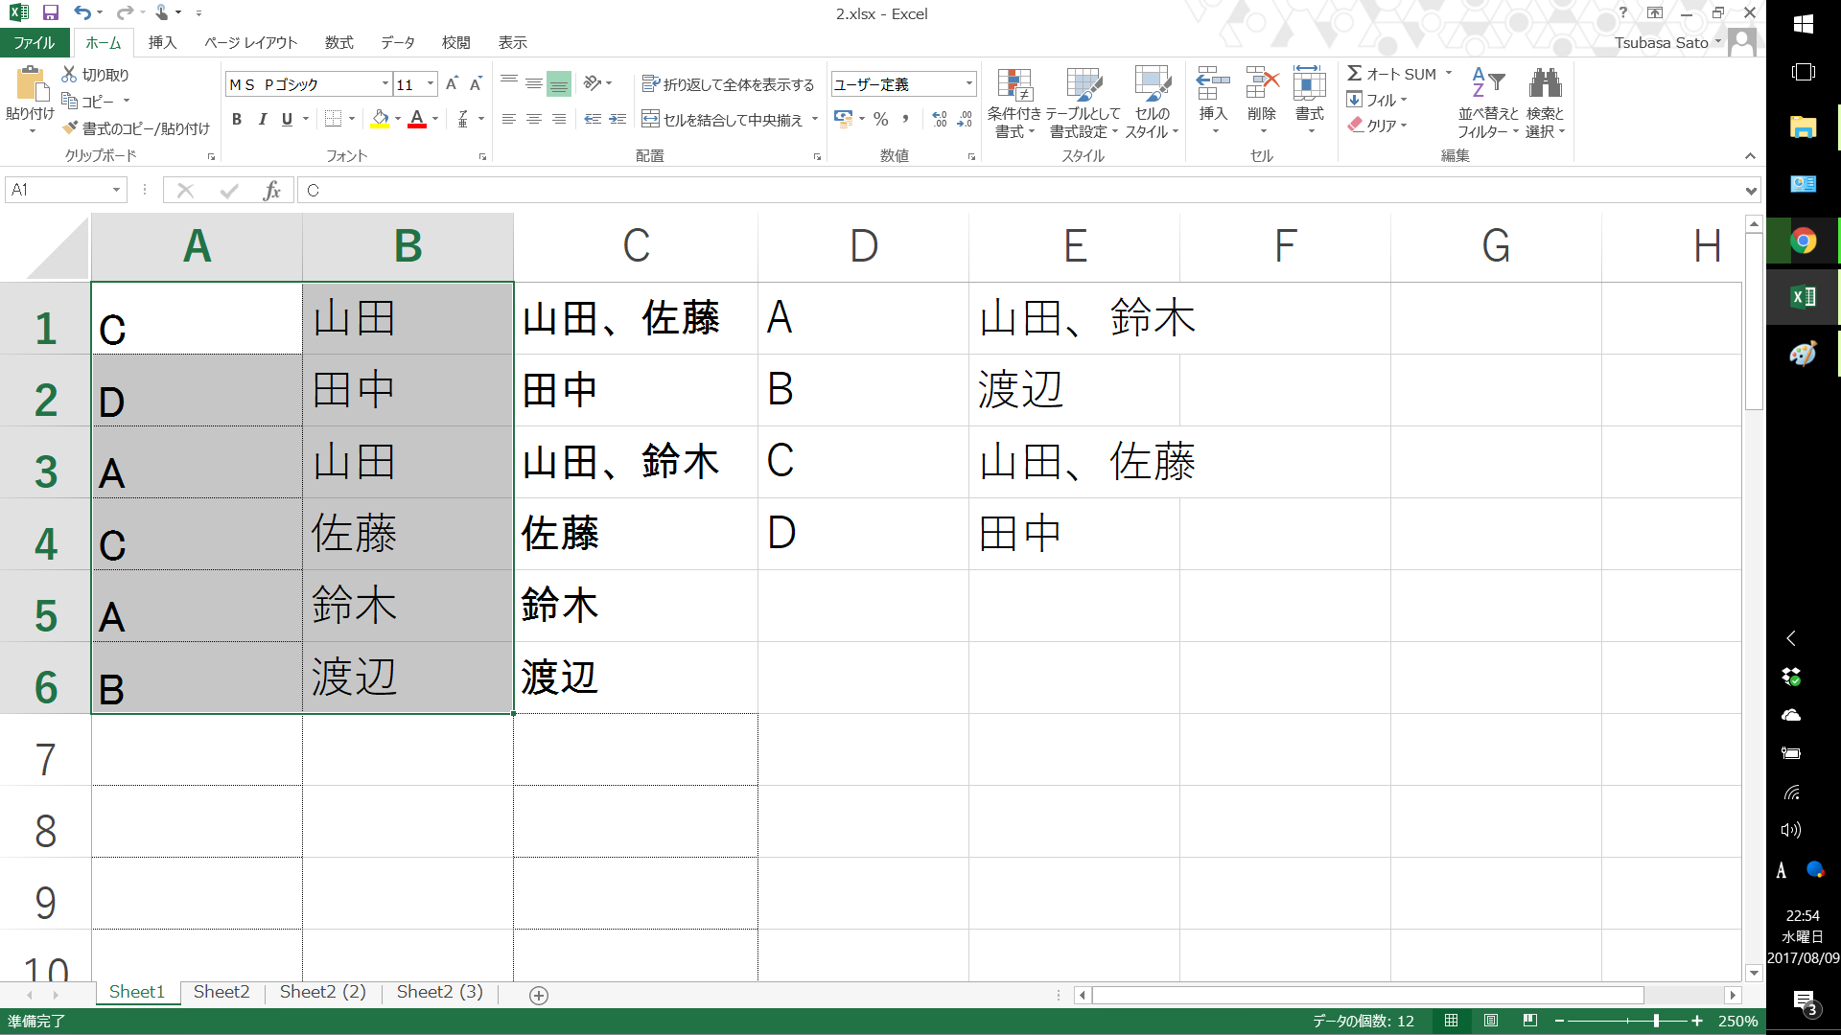The height and width of the screenshot is (1035, 1841).
Task: Click Merge and Center cells button
Action: click(722, 120)
